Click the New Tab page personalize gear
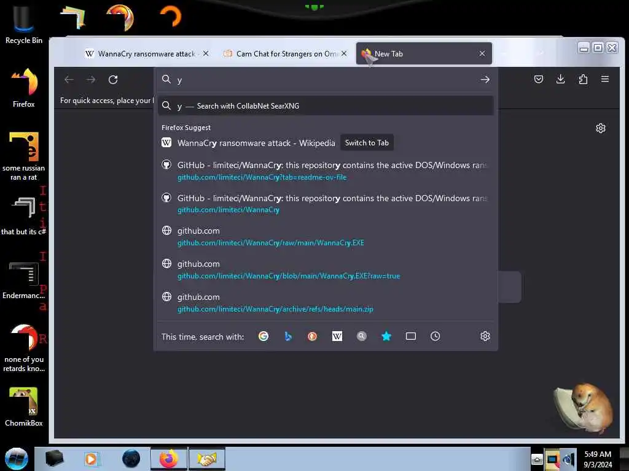The height and width of the screenshot is (471, 629). point(601,128)
